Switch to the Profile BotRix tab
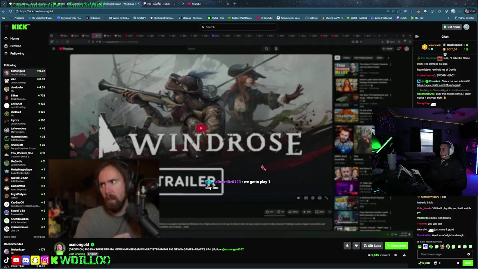Image resolution: width=478 pixels, height=269 pixels. click(30, 4)
